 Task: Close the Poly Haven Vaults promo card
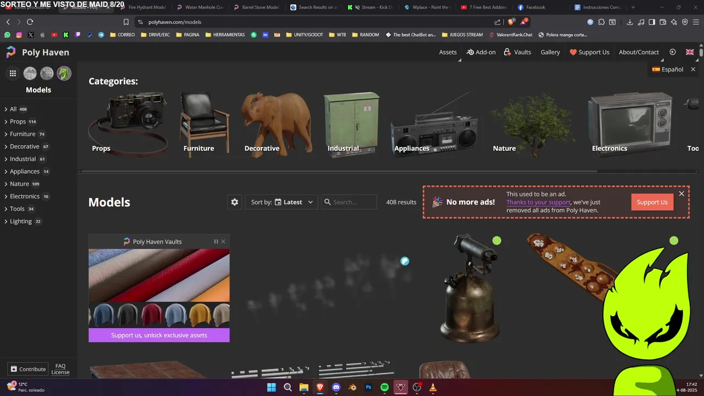coord(223,241)
